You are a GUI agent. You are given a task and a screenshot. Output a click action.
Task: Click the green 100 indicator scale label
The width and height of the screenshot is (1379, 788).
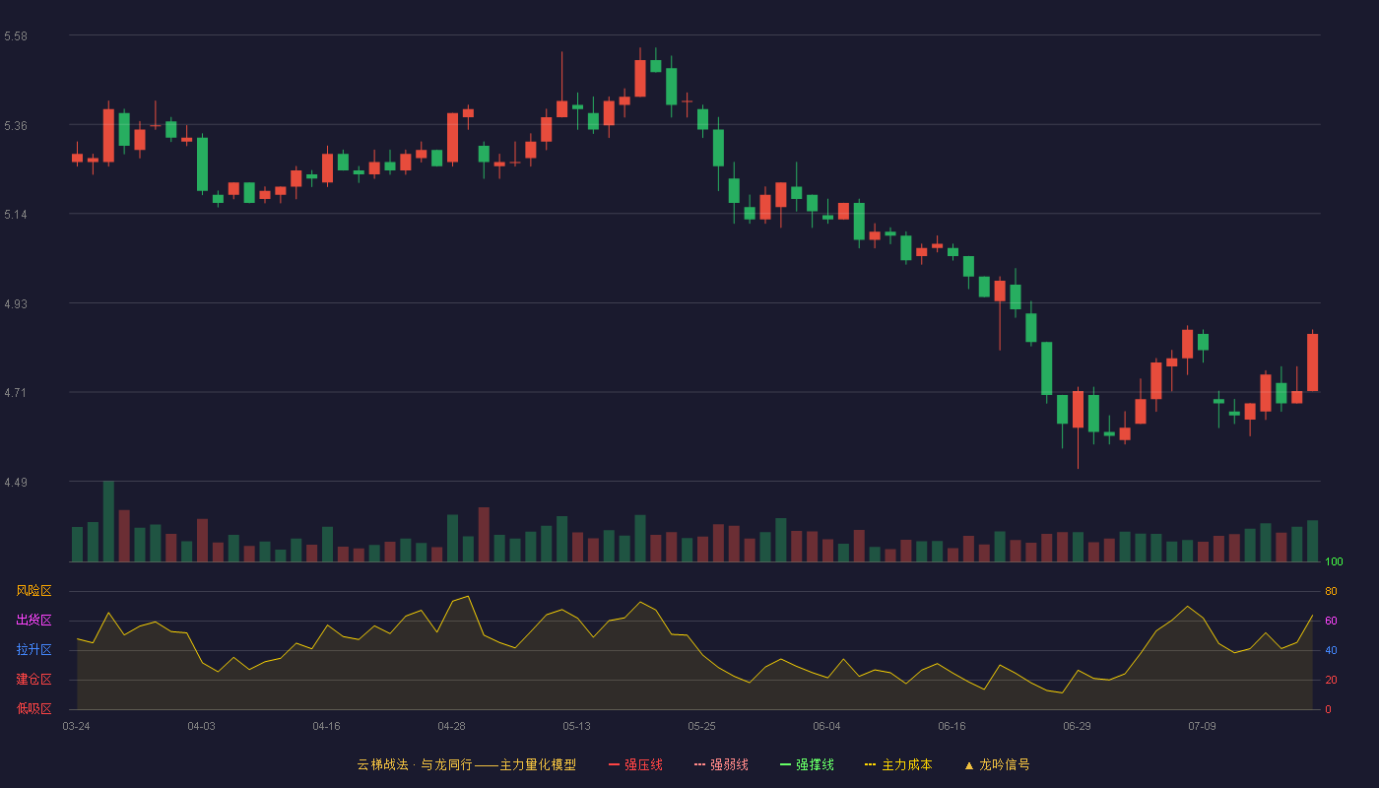[x=1334, y=561]
